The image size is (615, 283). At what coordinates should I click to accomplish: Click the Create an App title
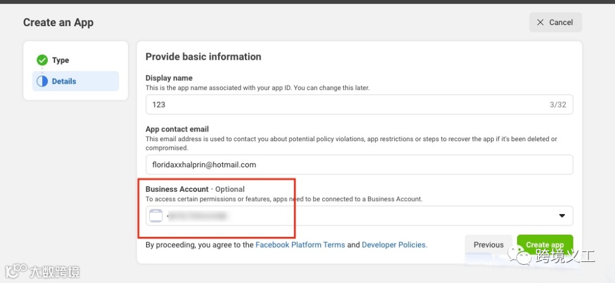58,23
